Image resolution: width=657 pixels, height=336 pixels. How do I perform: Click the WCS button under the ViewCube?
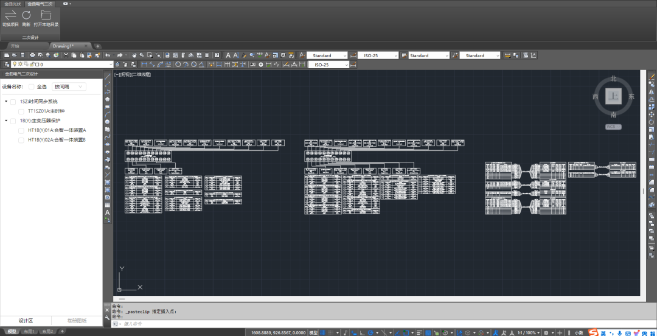pyautogui.click(x=613, y=127)
